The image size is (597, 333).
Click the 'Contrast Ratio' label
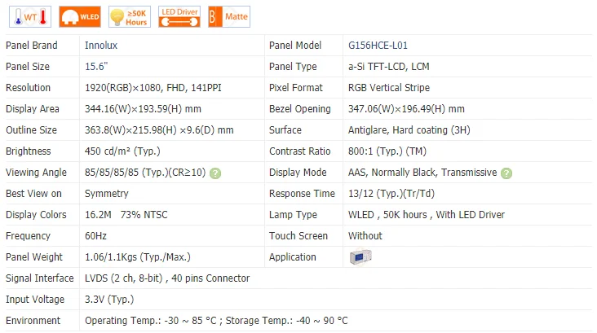click(299, 151)
